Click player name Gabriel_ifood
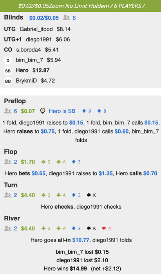Viewport: 161px width, 274px height. pyautogui.click(x=36, y=29)
